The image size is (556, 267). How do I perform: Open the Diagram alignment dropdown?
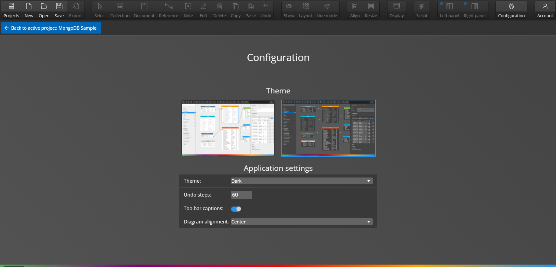tap(302, 222)
